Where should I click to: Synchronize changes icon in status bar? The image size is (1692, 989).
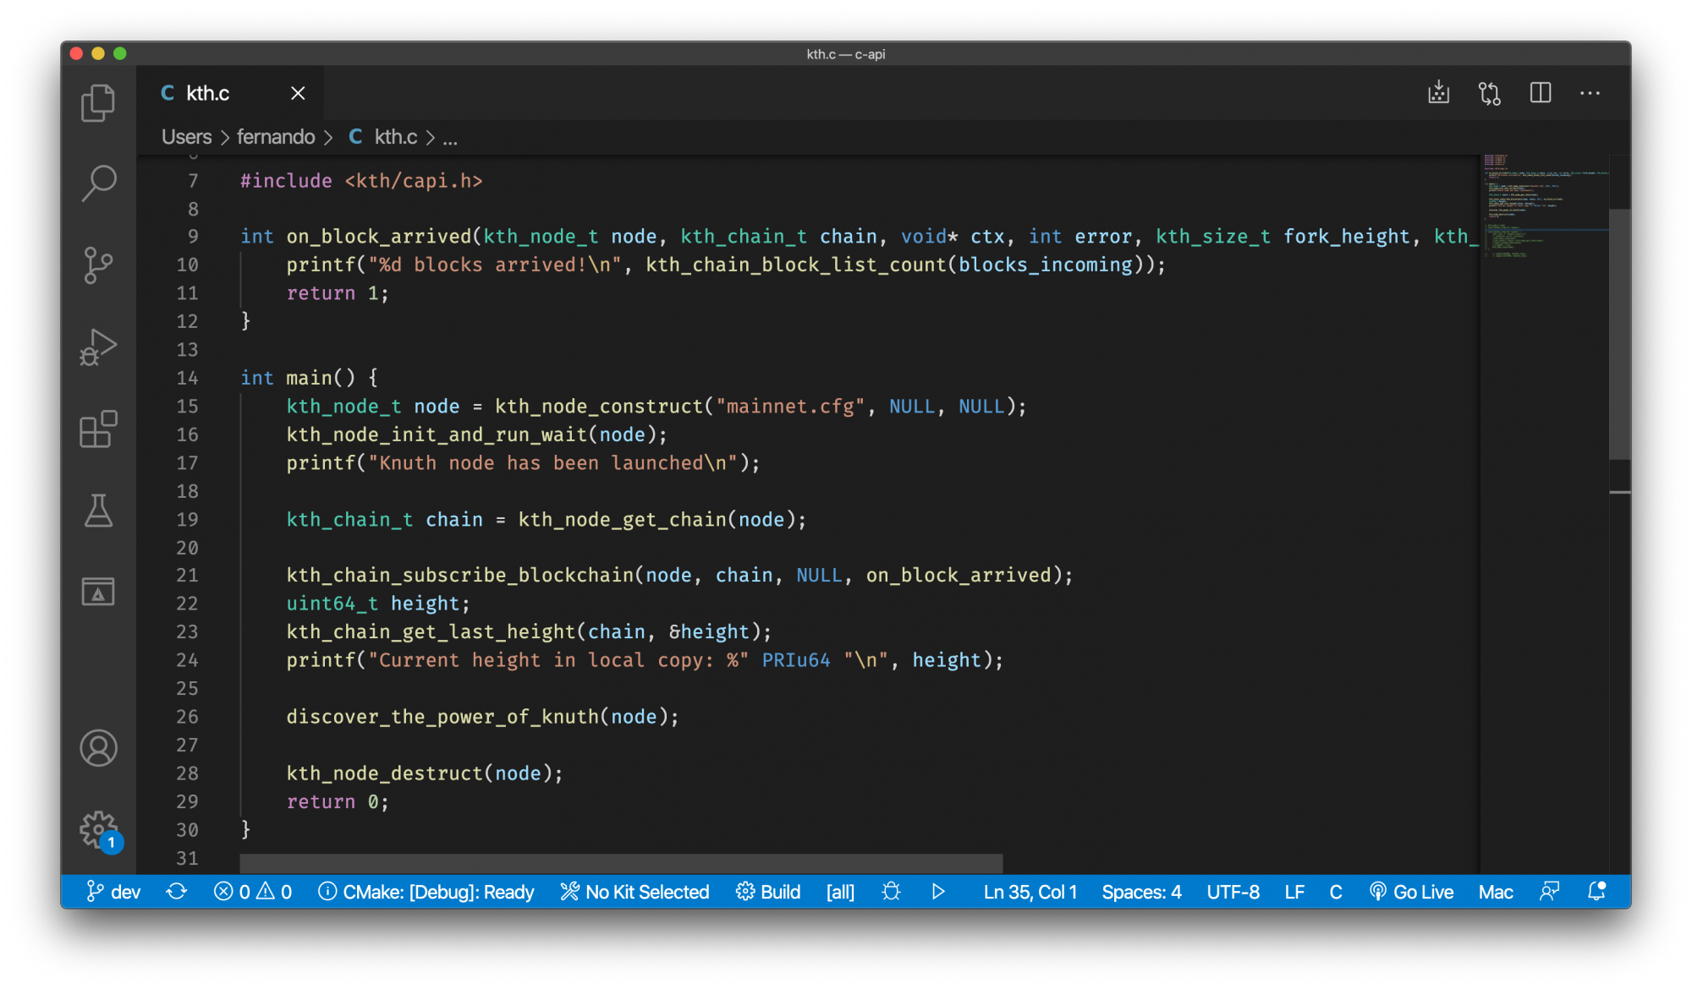coord(177,892)
